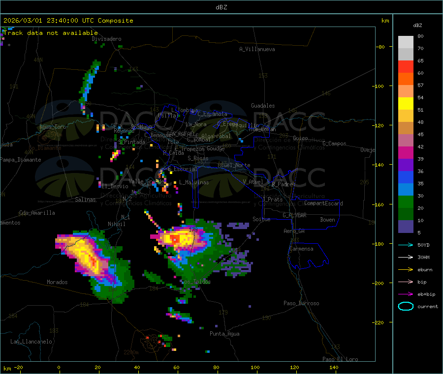Click the Lag.Llancanelo label

tap(32, 342)
